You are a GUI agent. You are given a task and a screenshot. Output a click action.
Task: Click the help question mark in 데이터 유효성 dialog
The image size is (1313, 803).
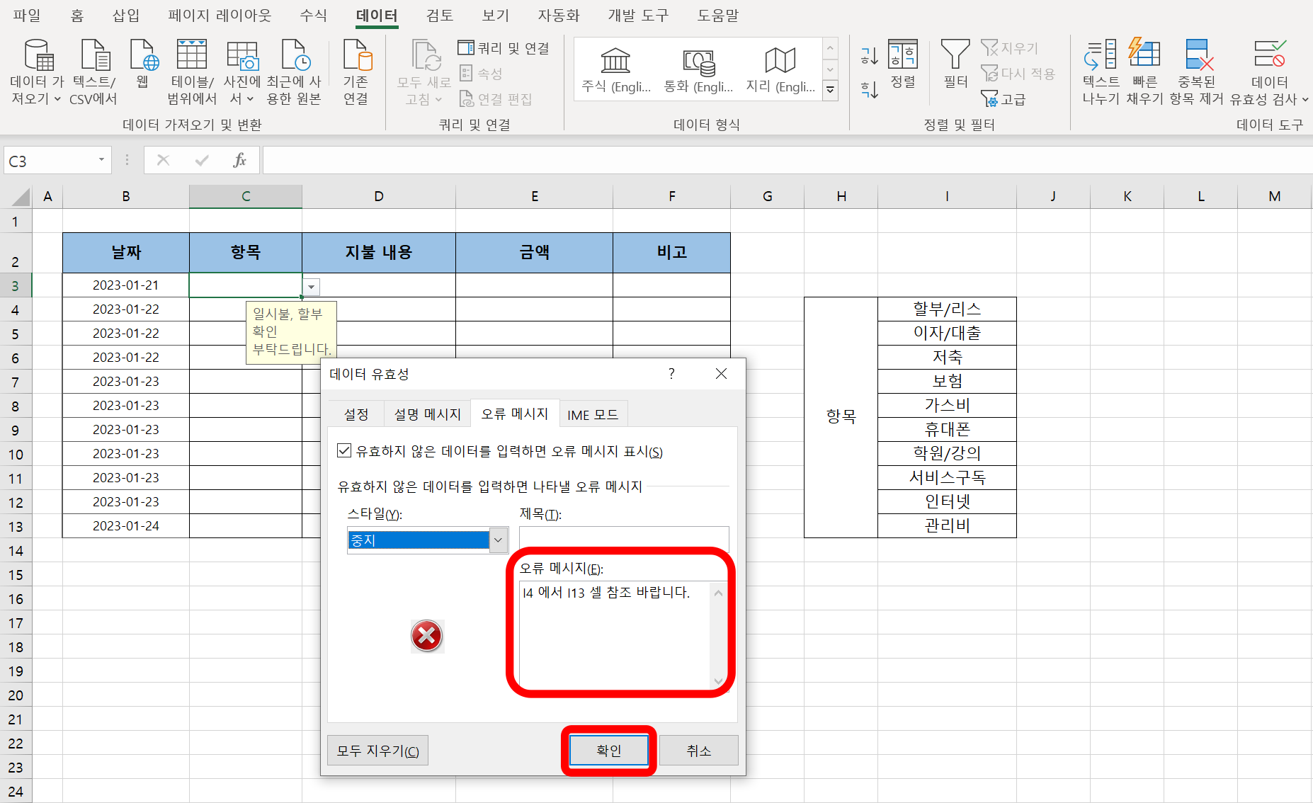pos(671,373)
